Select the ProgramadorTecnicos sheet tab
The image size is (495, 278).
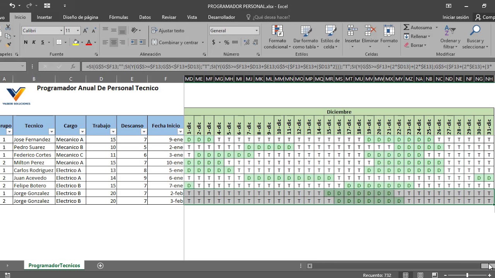[x=54, y=265]
